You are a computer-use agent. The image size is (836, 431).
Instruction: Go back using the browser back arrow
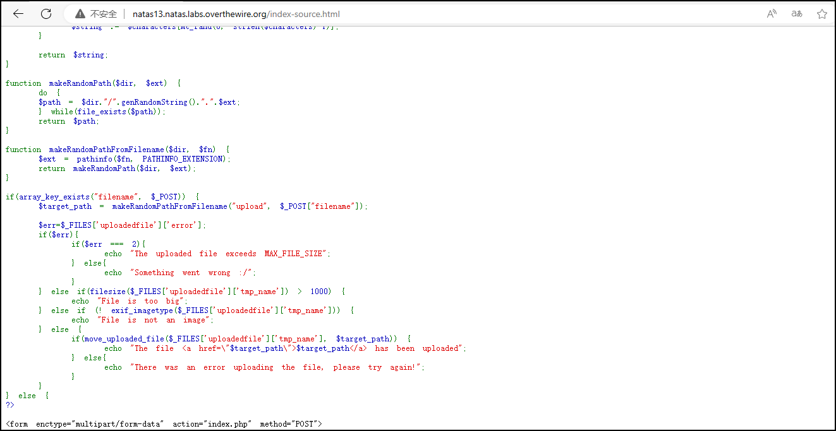click(x=18, y=14)
